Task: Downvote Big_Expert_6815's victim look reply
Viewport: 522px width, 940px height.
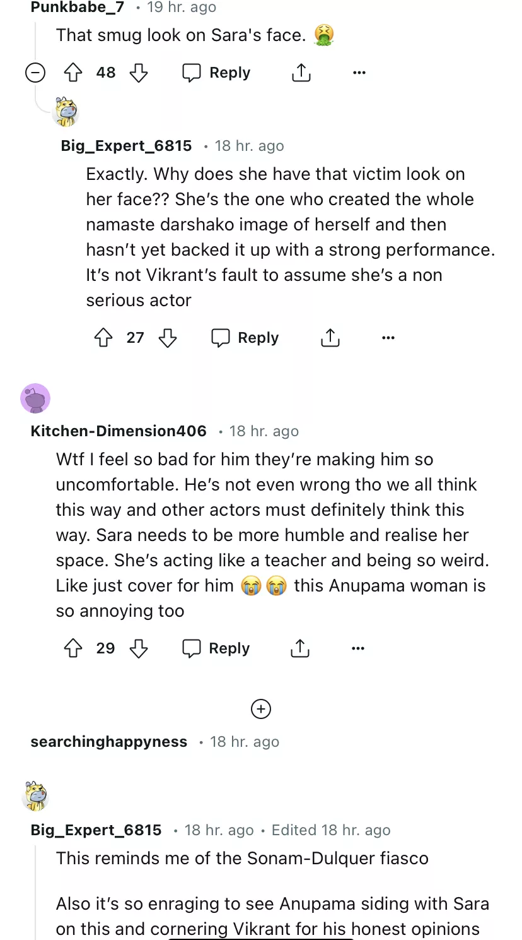Action: pos(168,338)
